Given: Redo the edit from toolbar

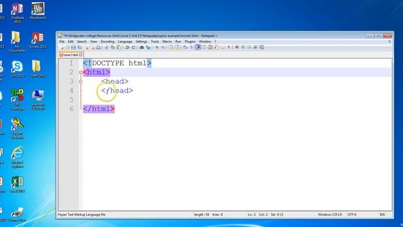Looking at the screenshot, I should [x=133, y=47].
